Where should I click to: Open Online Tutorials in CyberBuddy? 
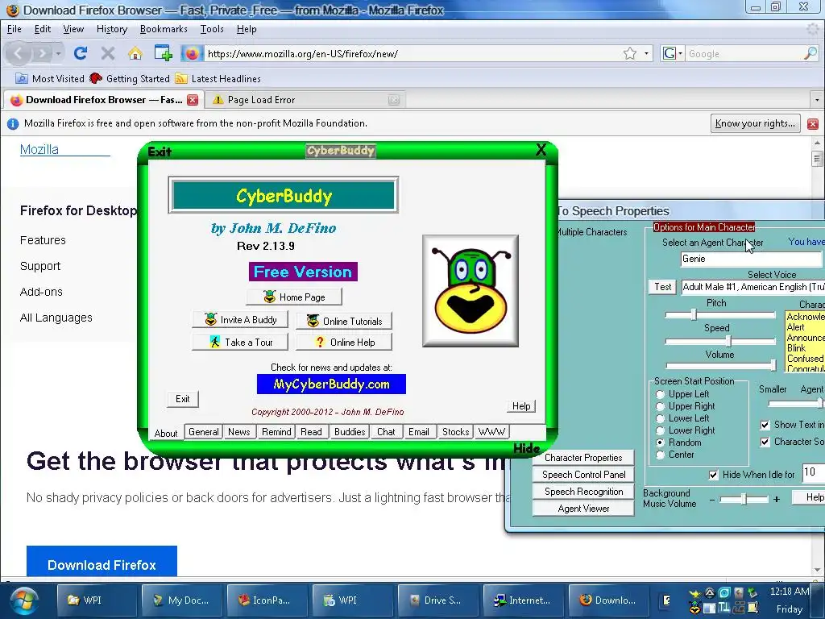[x=344, y=321]
